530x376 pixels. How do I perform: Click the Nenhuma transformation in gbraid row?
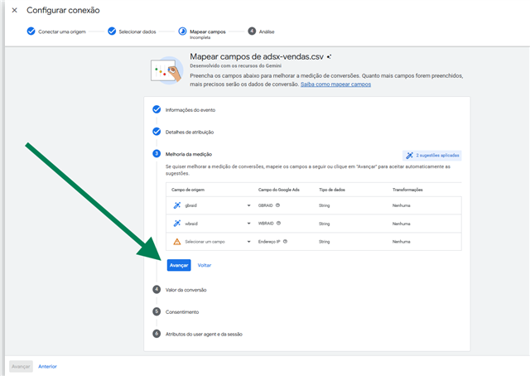click(x=401, y=205)
